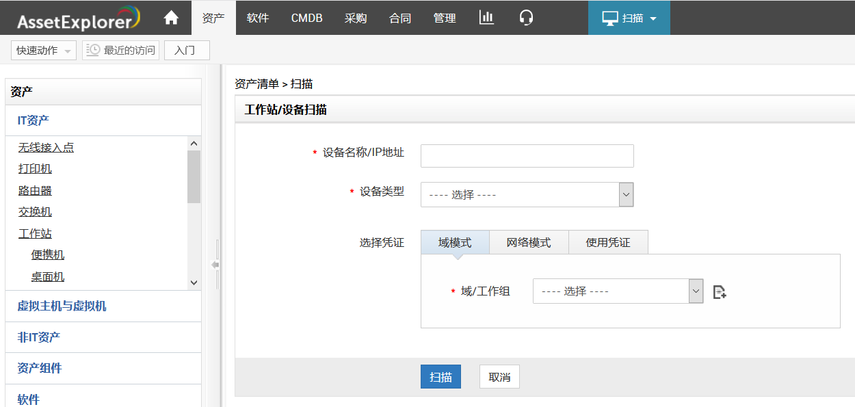This screenshot has width=855, height=407.
Task: Open the 打印机 link in sidebar
Action: tap(35, 169)
